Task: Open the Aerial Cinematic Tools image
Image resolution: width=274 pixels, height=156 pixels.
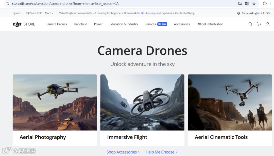Action: point(230,102)
